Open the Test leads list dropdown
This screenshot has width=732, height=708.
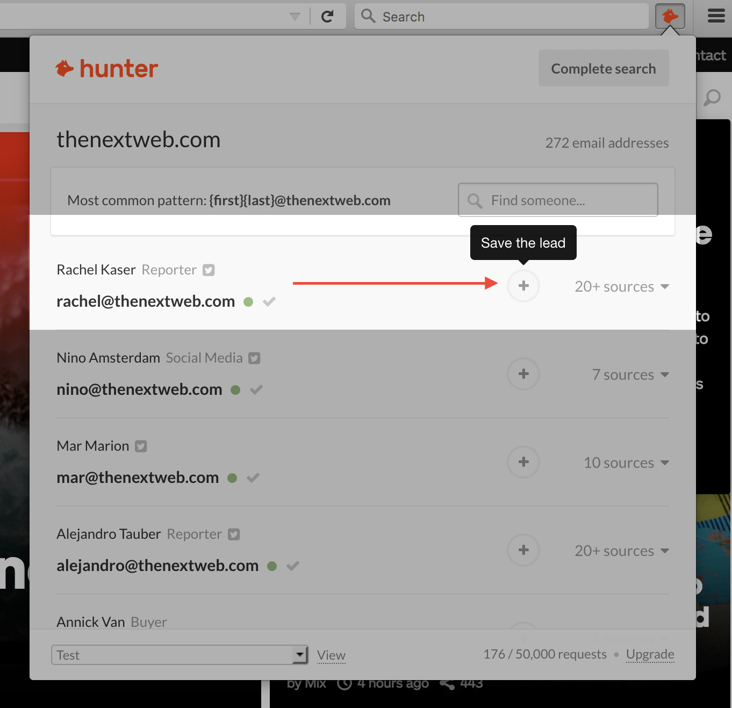[180, 655]
